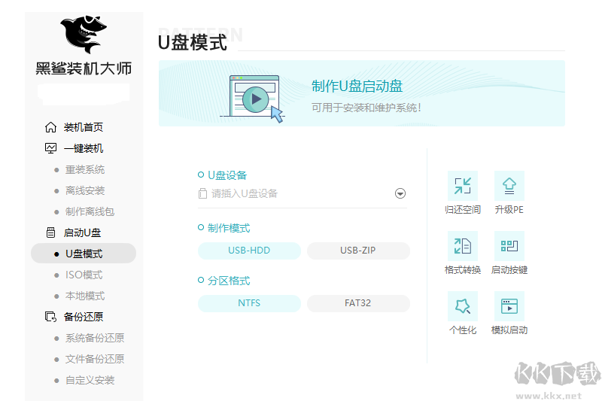Screen dimensions: 602x401
Task: Click the monitor icon beside 一键装机
Action: [50, 148]
